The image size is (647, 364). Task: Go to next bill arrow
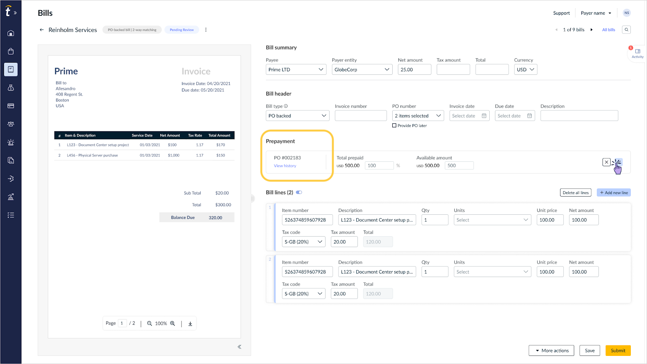592,30
